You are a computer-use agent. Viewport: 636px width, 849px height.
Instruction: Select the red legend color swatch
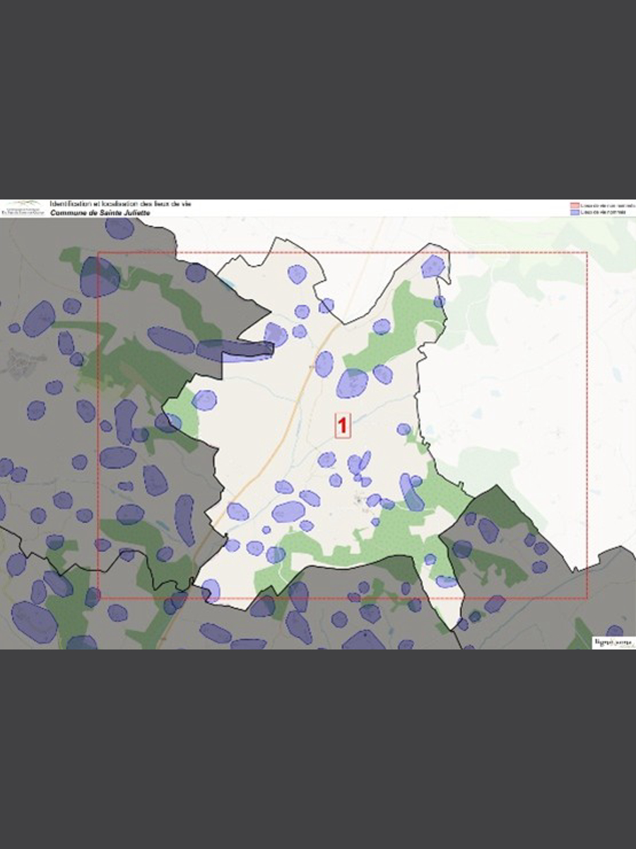click(x=575, y=205)
